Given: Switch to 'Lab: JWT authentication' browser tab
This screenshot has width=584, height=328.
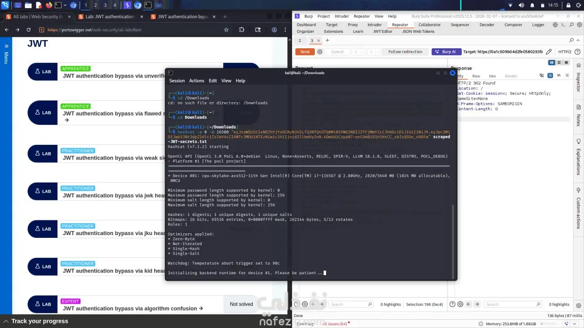Looking at the screenshot, I should (x=110, y=16).
